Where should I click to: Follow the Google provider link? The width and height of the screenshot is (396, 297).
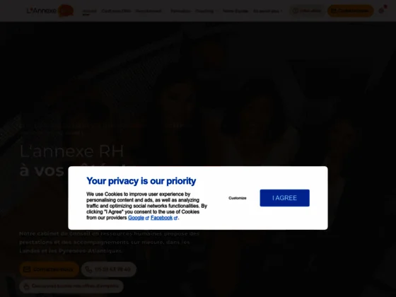tap(136, 218)
